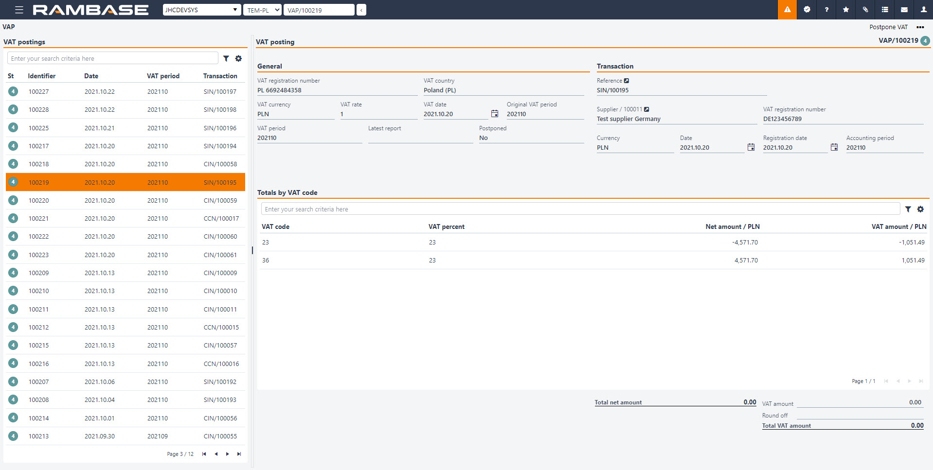Image resolution: width=933 pixels, height=470 pixels.
Task: Open the hamburger main menu
Action: tap(19, 10)
